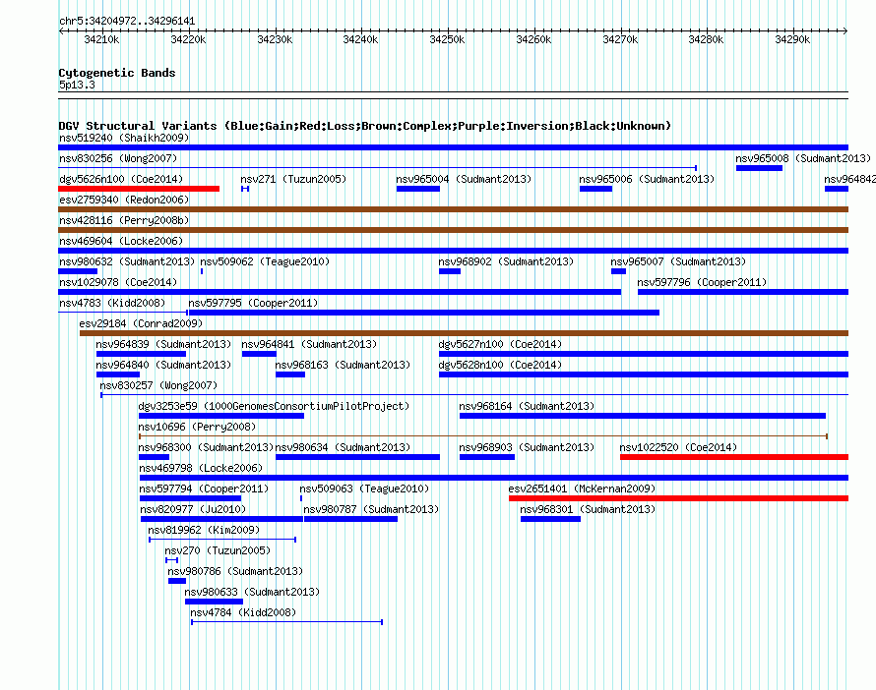Image resolution: width=876 pixels, height=690 pixels.
Task: Open the nsv1022520 (Coe2014) loss label
Action: 679,447
